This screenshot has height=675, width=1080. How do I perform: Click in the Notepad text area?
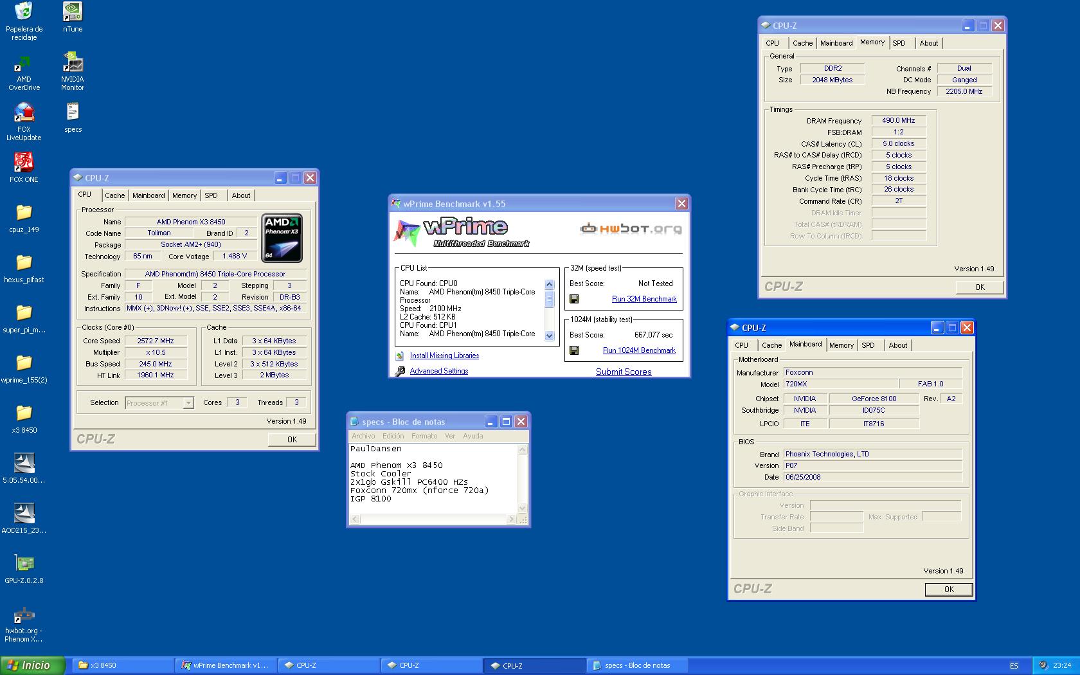point(433,478)
